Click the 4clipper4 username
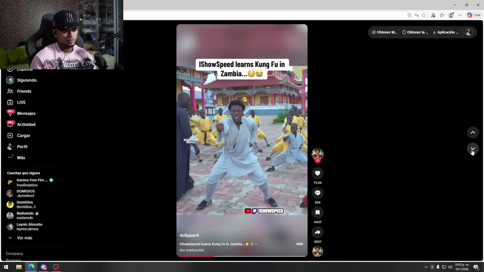 click(x=189, y=235)
